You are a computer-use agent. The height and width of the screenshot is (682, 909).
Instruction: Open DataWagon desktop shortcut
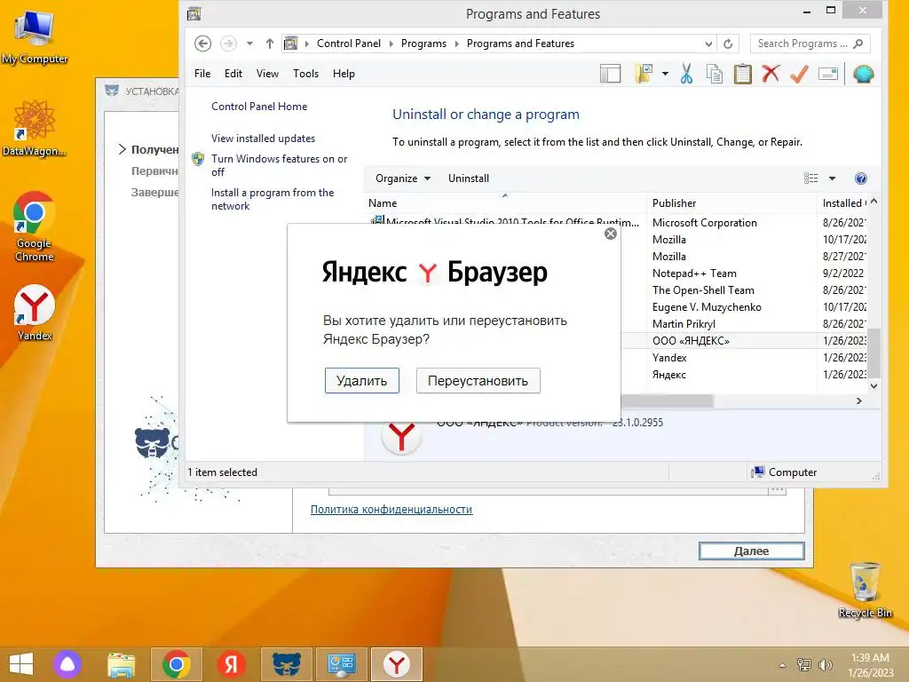(x=35, y=128)
